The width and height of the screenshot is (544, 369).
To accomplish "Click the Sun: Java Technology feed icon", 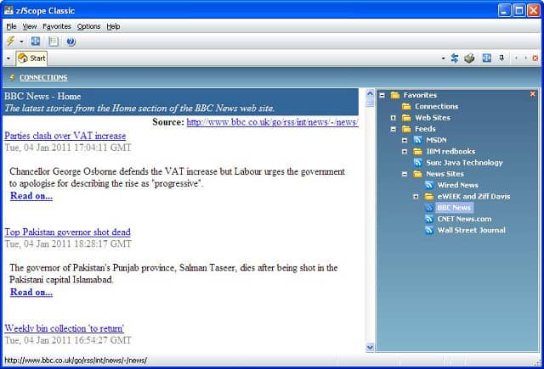I will [417, 162].
